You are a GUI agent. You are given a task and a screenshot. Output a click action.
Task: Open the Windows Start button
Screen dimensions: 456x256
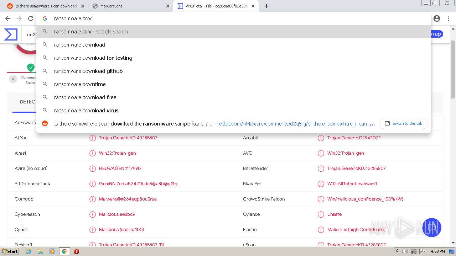click(10, 251)
